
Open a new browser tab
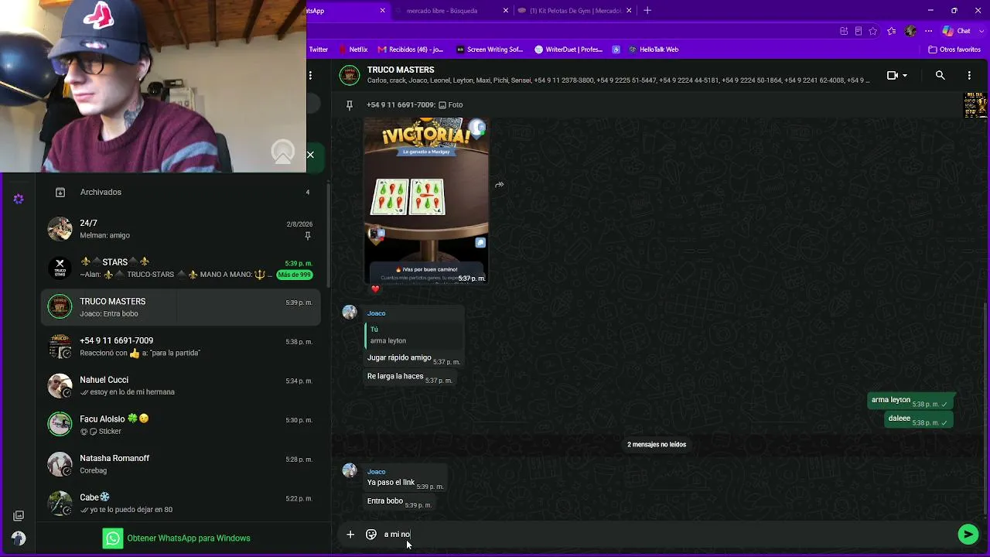pos(647,11)
